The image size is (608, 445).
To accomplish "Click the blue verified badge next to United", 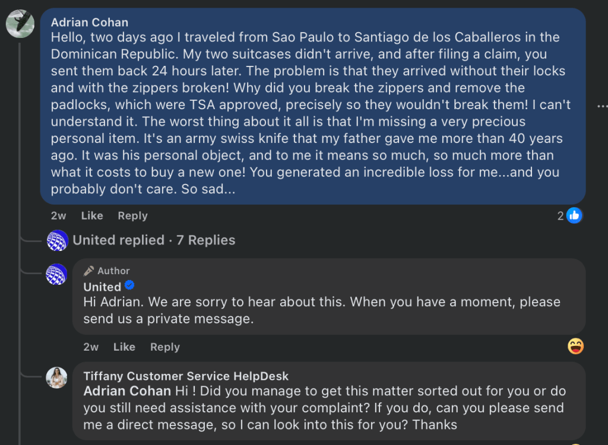I will (129, 287).
